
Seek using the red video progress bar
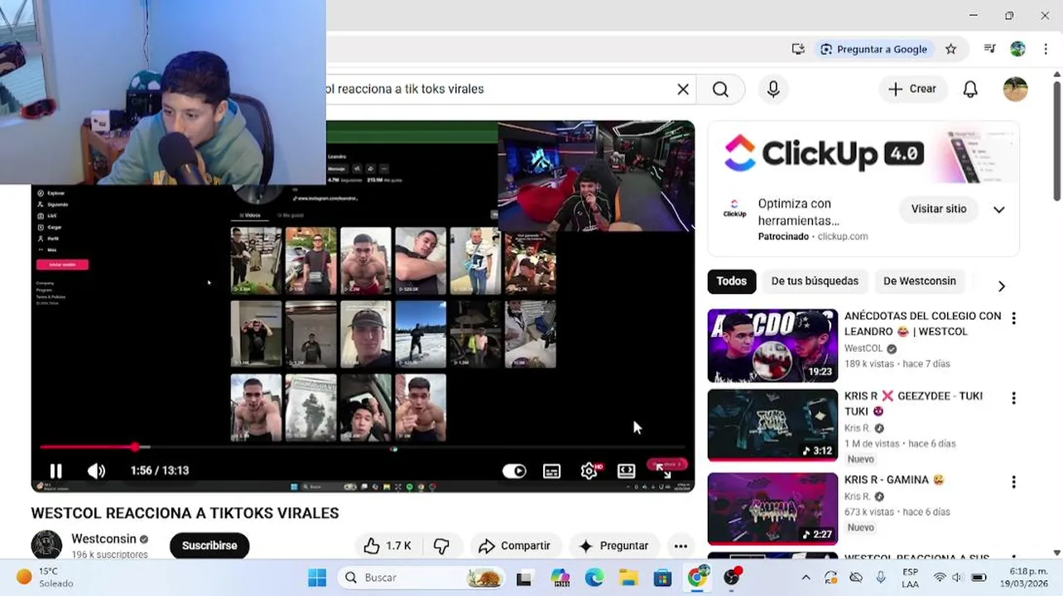tap(363, 447)
